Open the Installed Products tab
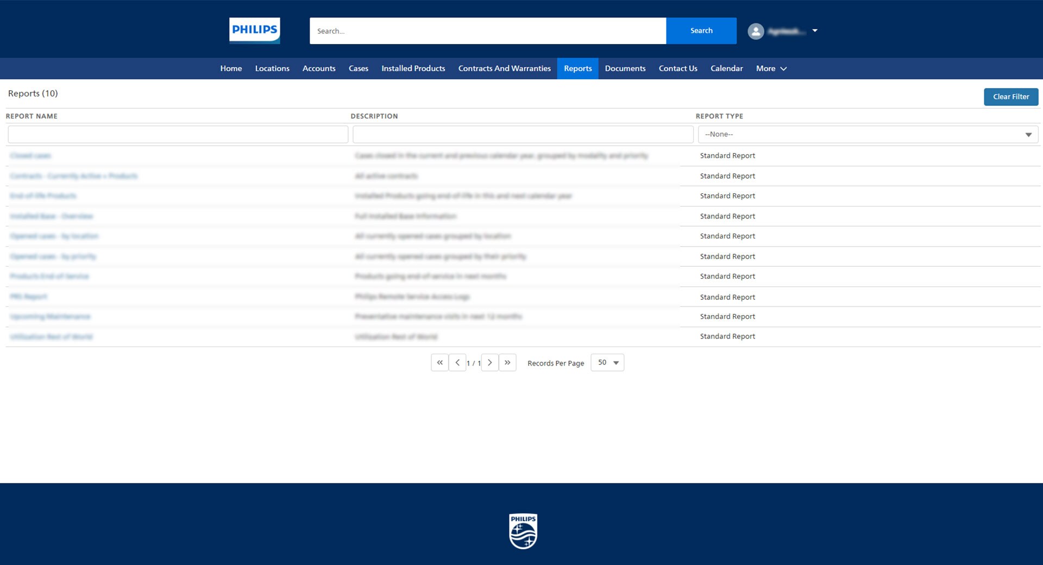The image size is (1043, 565). point(413,68)
